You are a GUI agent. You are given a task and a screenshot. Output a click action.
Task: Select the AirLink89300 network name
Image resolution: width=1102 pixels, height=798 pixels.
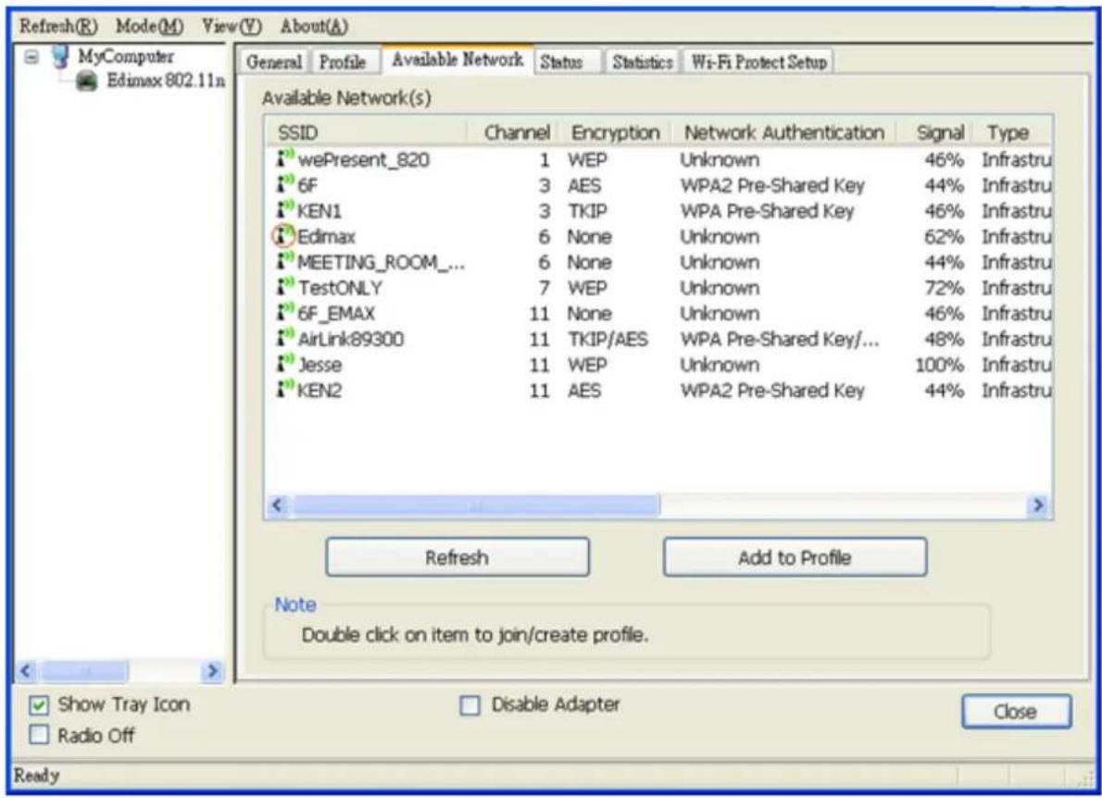(x=351, y=340)
